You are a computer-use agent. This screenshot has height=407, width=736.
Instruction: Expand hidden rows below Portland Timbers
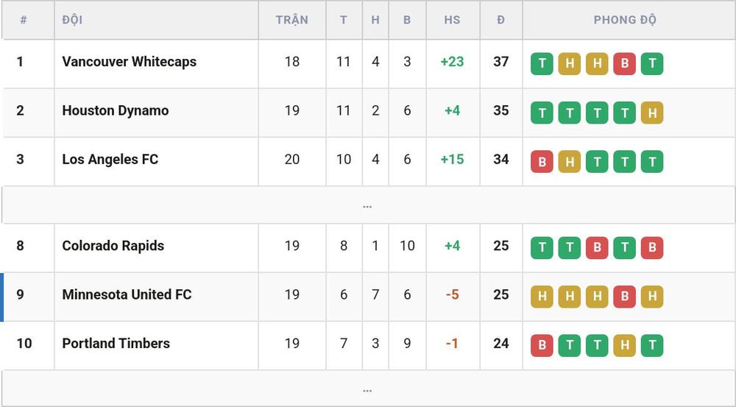point(367,389)
